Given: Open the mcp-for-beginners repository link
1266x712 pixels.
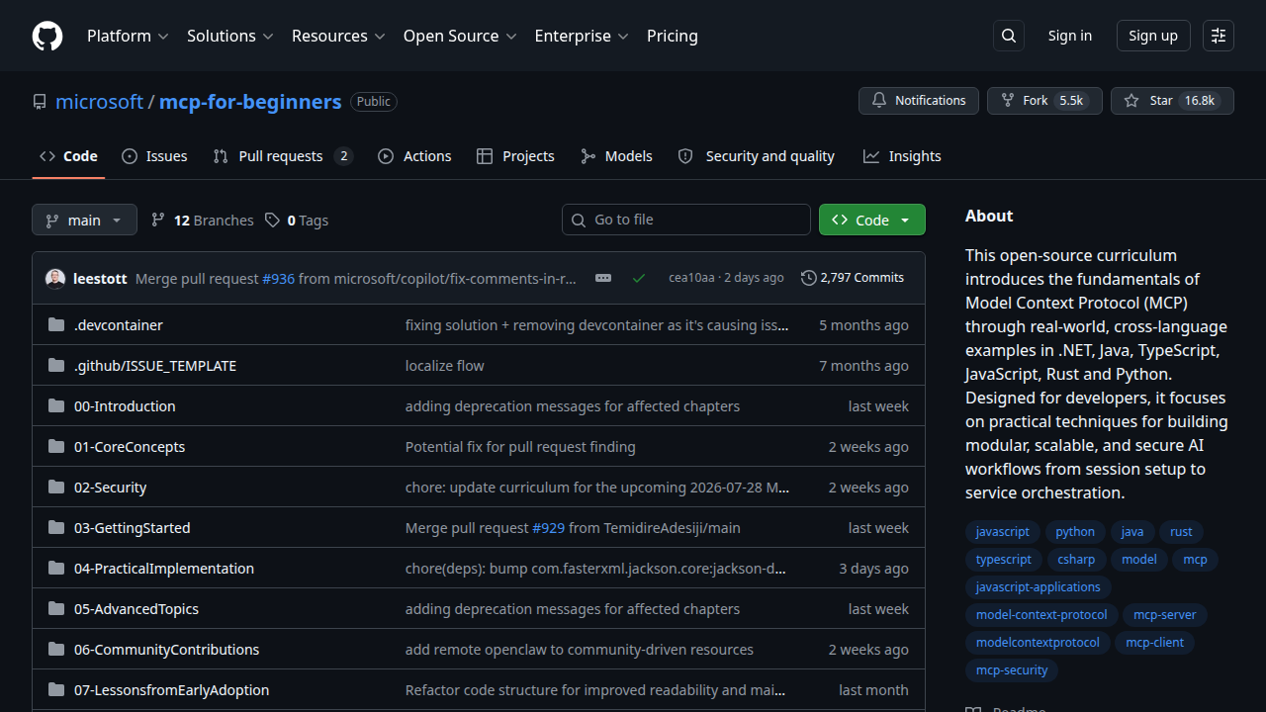Looking at the screenshot, I should pos(250,102).
